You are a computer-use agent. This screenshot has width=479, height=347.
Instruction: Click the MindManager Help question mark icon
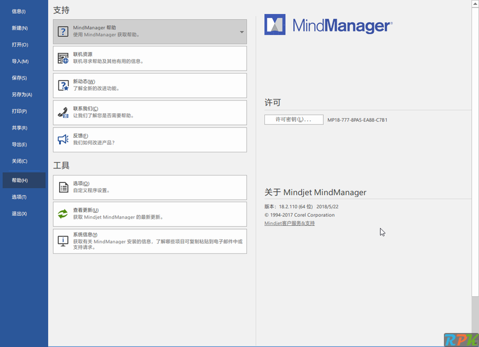coord(63,32)
